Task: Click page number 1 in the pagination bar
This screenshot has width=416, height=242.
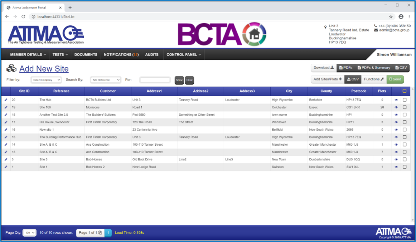Action: coord(108,232)
